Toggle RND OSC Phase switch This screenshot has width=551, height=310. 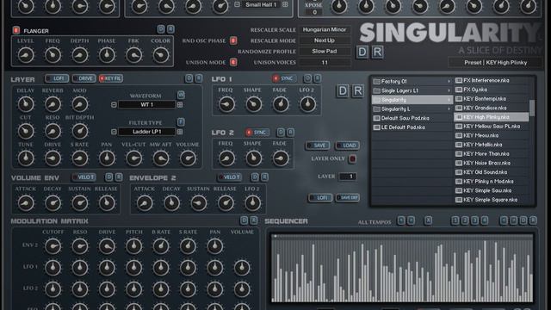pos(233,40)
